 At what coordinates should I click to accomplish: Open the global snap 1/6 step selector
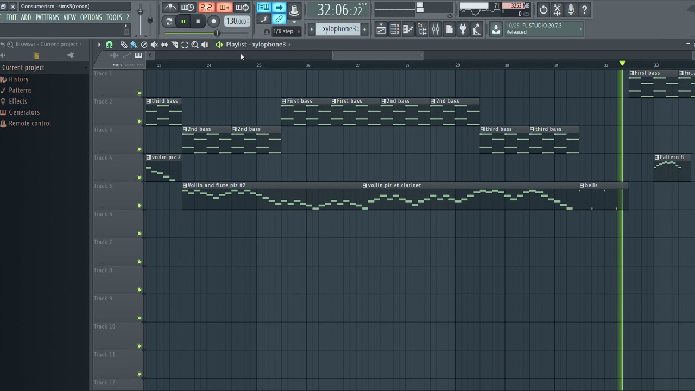point(286,31)
